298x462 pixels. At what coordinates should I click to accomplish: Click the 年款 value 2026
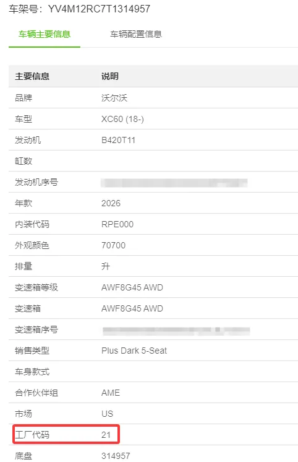tap(111, 203)
